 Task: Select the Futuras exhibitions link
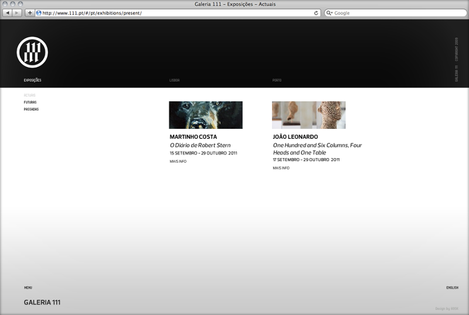point(30,102)
